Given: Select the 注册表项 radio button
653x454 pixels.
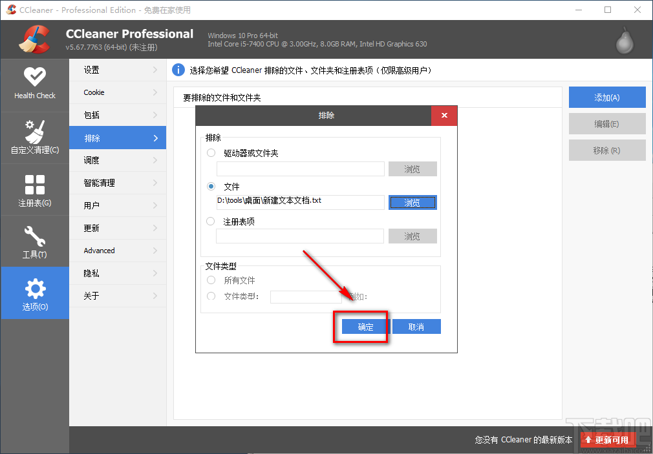Looking at the screenshot, I should [211, 222].
